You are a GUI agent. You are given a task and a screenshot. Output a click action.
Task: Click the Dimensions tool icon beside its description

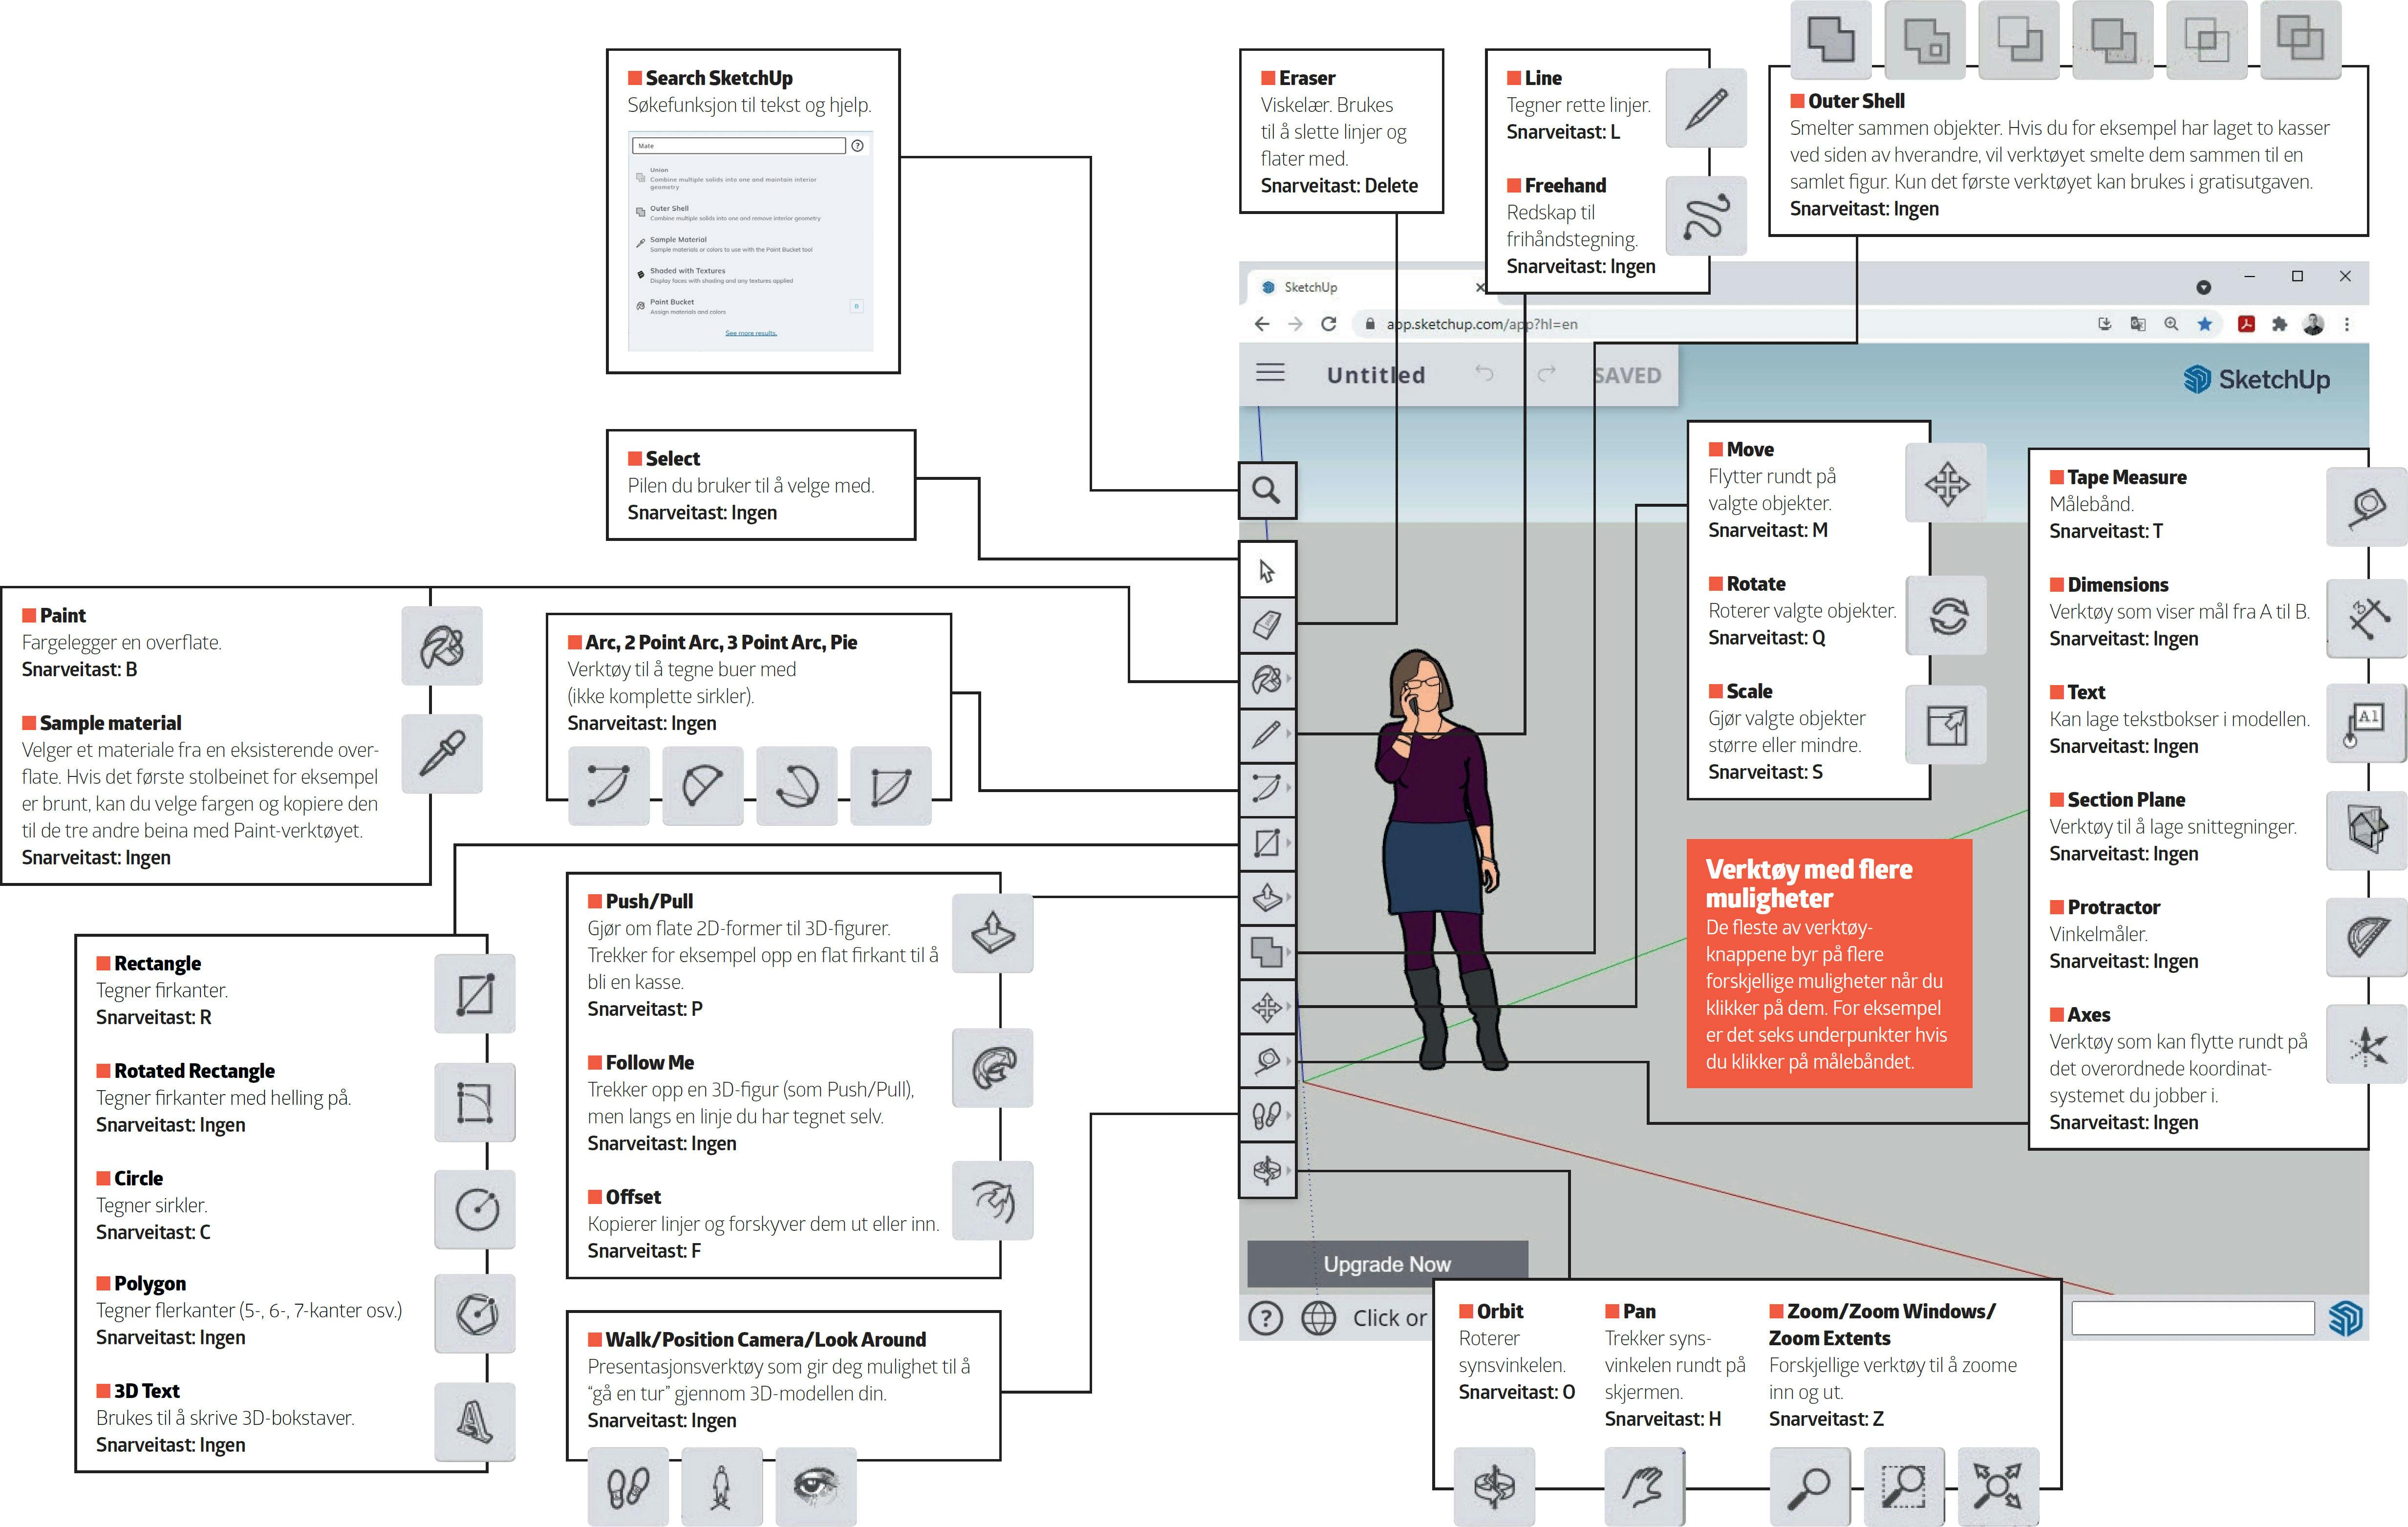pyautogui.click(x=2367, y=618)
